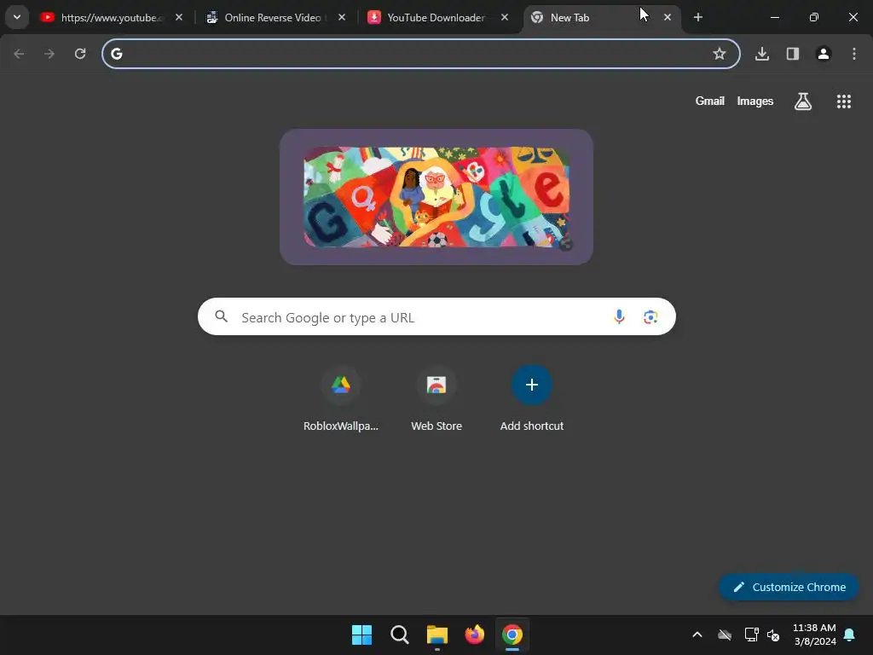873x655 pixels.
Task: Start voice search with microphone icon
Action: pos(619,317)
